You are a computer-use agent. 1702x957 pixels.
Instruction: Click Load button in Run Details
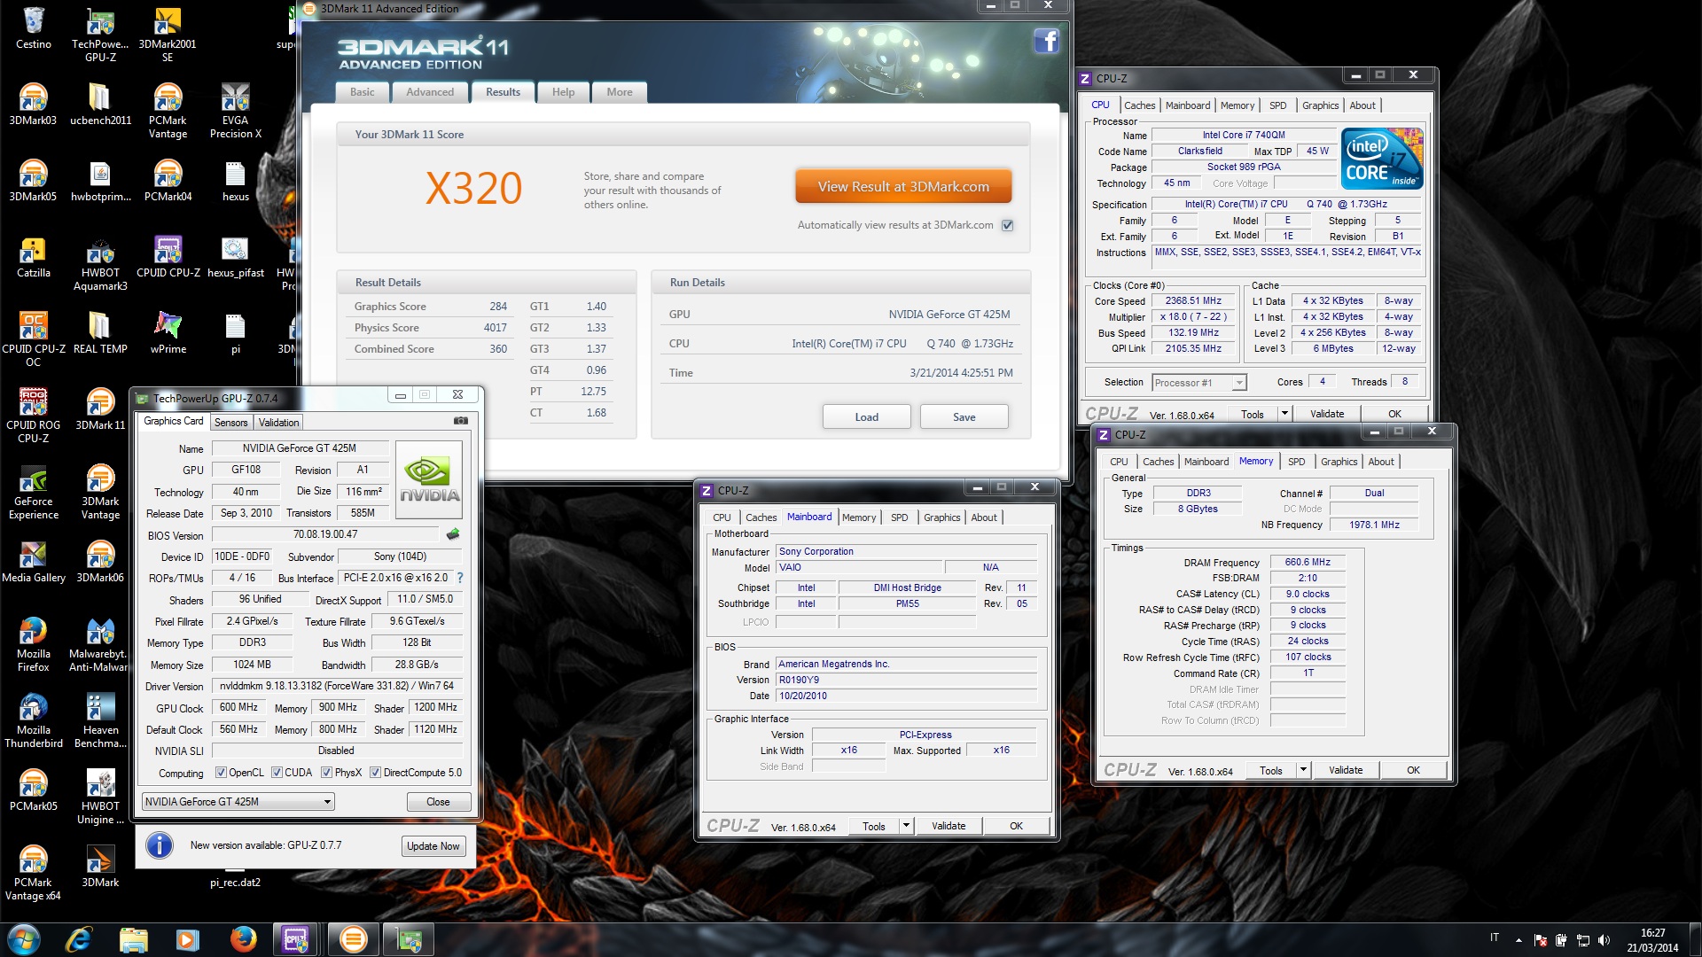tap(866, 417)
